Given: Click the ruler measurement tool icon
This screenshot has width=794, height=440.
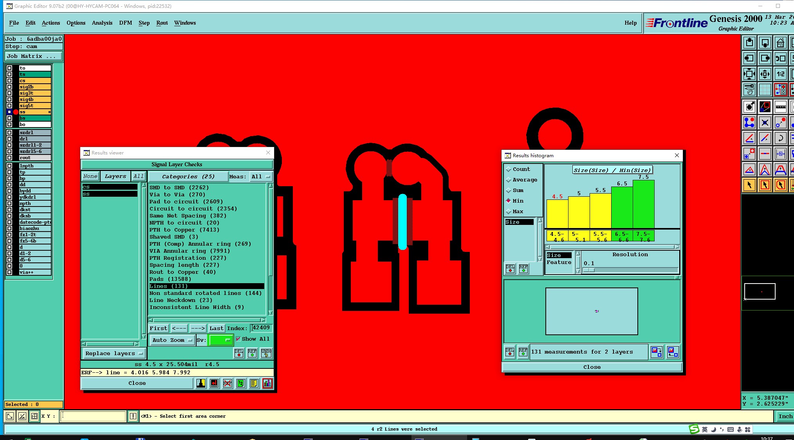Looking at the screenshot, I should [x=780, y=106].
